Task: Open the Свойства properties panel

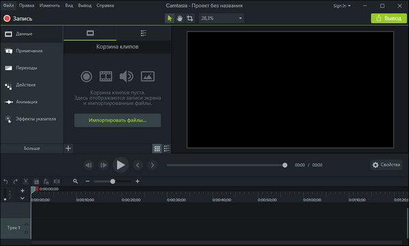Action: click(x=387, y=165)
